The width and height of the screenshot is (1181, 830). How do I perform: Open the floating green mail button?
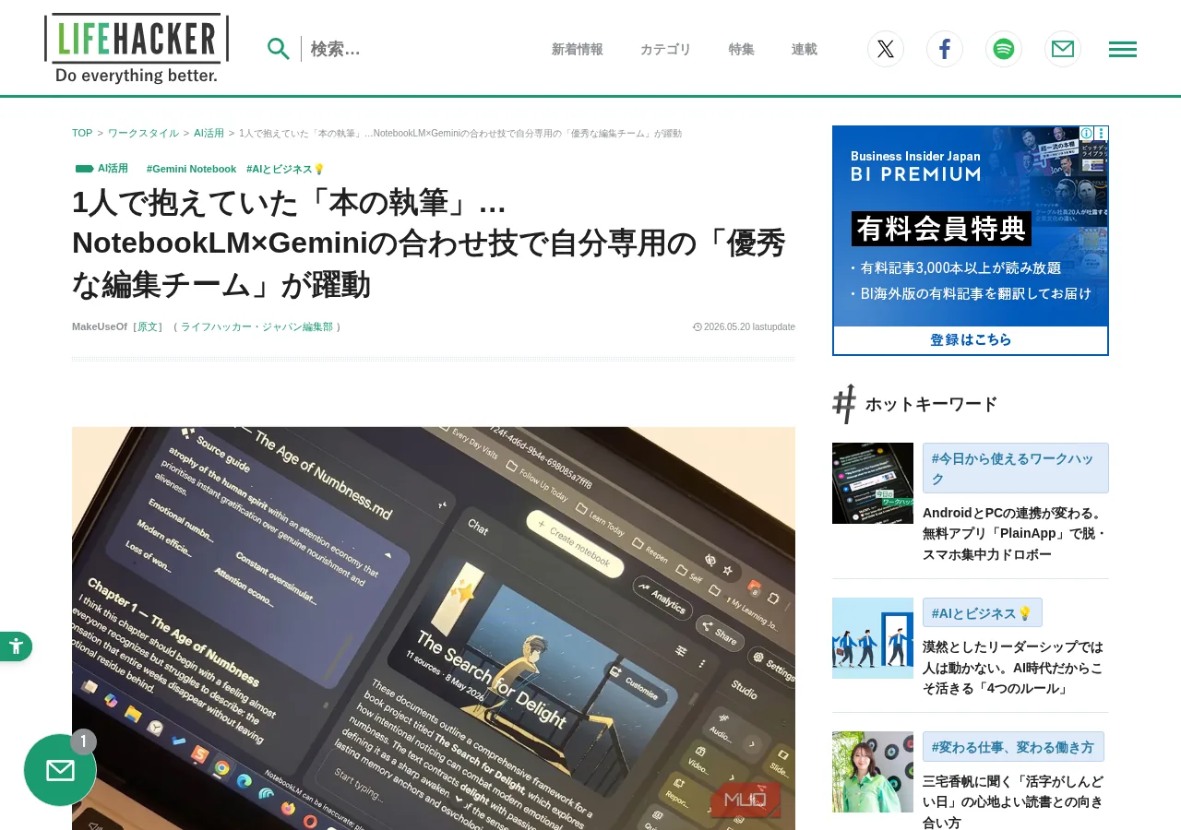click(60, 770)
